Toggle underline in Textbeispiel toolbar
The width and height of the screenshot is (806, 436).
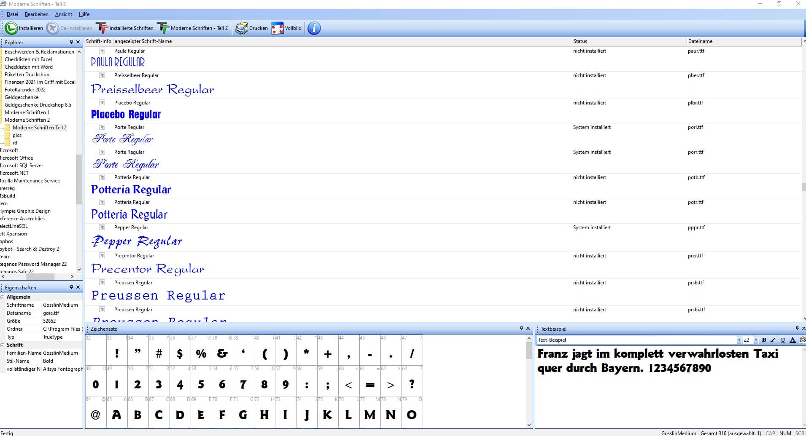point(783,340)
